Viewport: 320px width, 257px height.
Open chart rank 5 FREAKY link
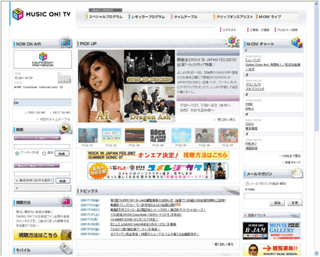pos(251,144)
